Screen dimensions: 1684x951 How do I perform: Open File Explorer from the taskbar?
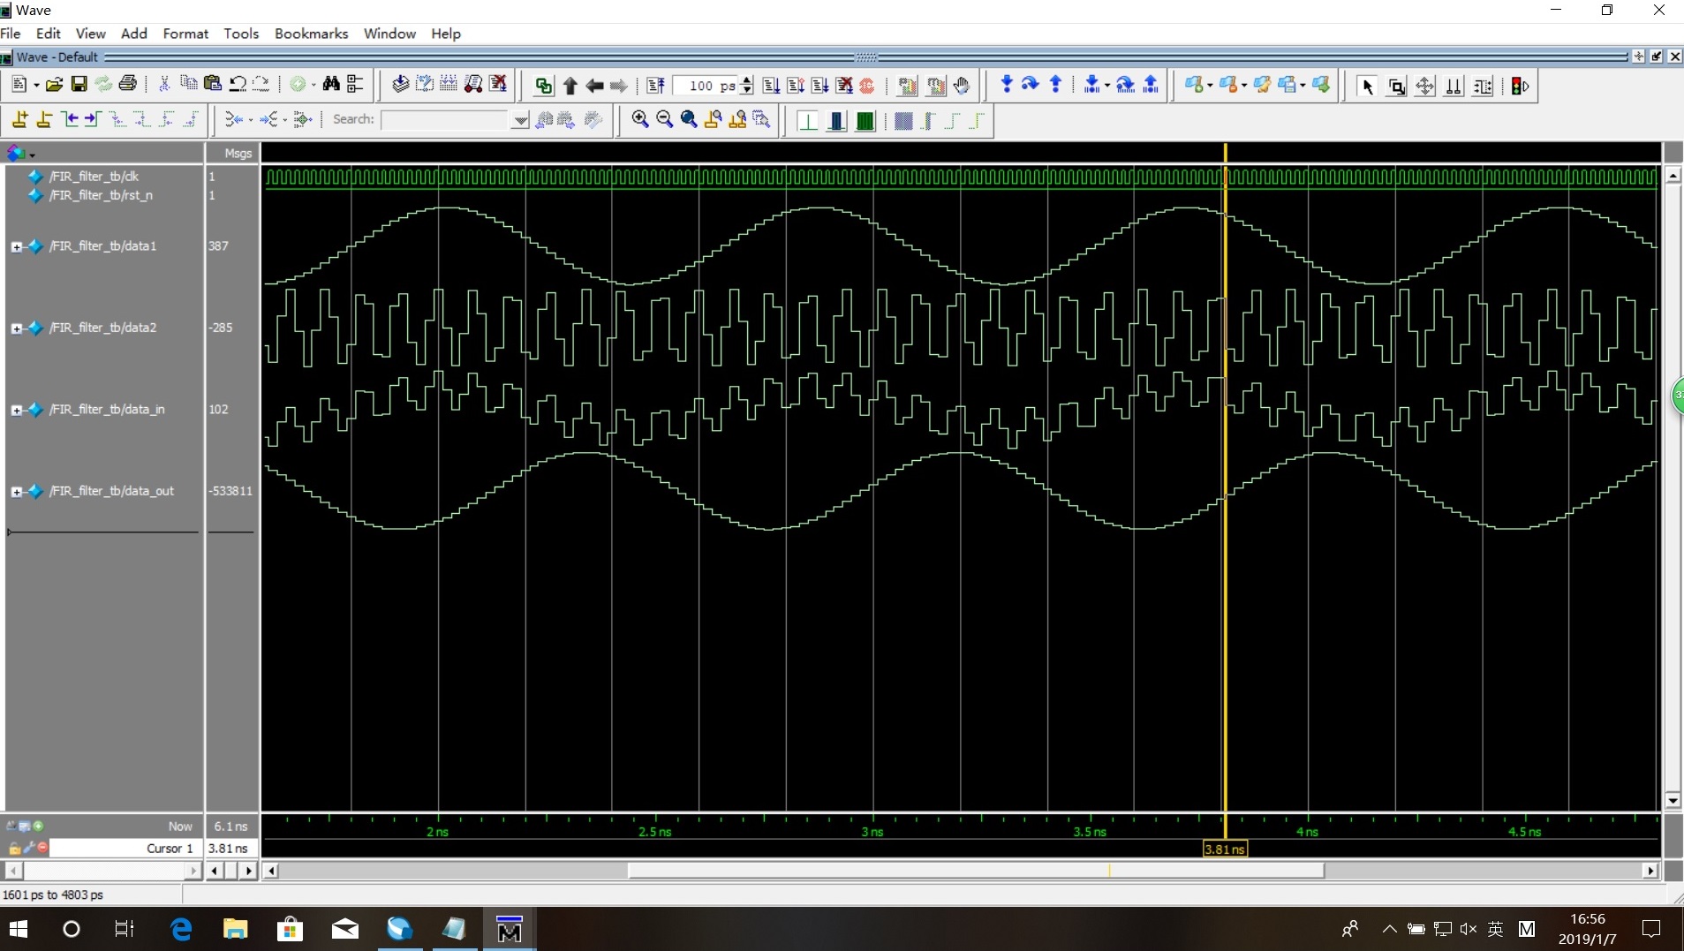tap(235, 929)
